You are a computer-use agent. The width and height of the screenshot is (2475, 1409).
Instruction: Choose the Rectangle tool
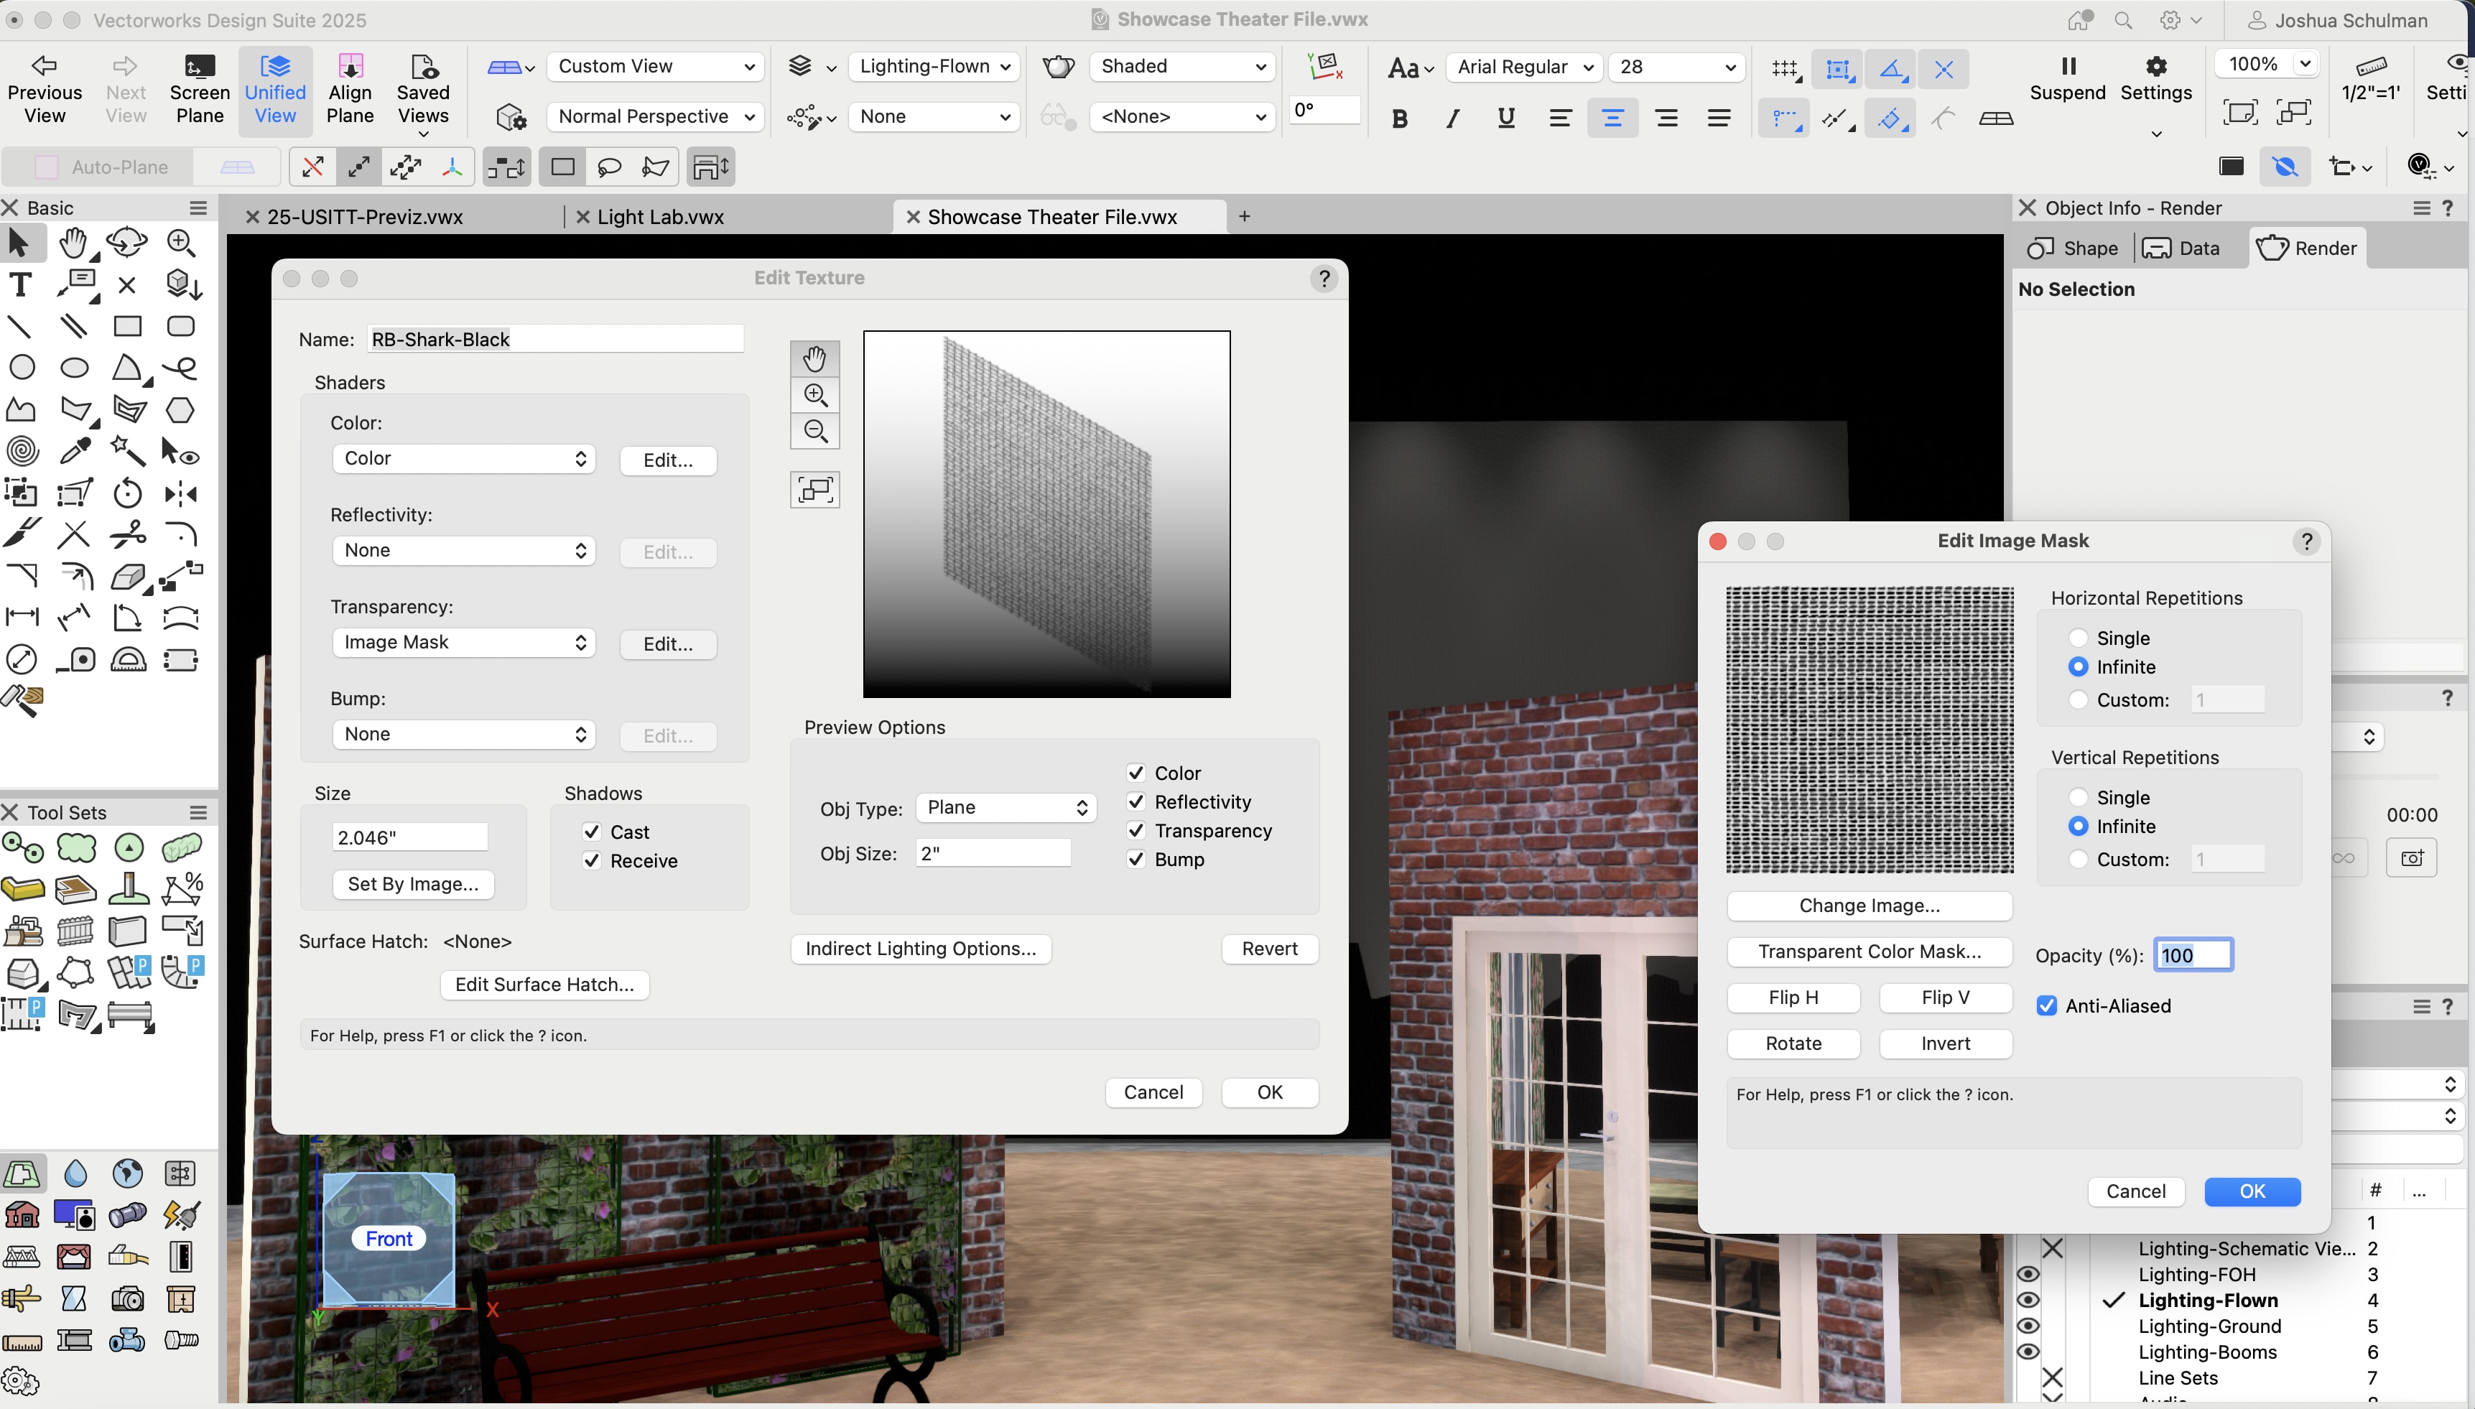tap(126, 325)
